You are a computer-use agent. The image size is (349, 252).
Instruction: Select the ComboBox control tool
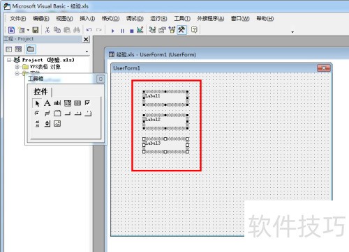click(68, 103)
